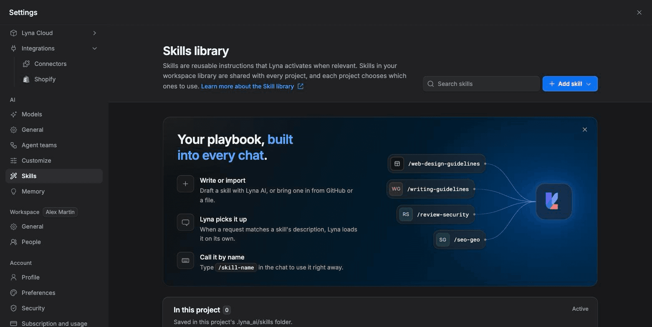Click the AI General gear icon
This screenshot has width=652, height=327.
pyautogui.click(x=14, y=130)
